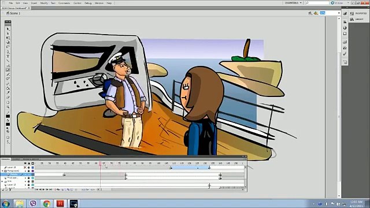Select the Rectangle tool

coord(8,65)
